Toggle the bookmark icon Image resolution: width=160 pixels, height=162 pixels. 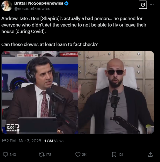[114, 154]
